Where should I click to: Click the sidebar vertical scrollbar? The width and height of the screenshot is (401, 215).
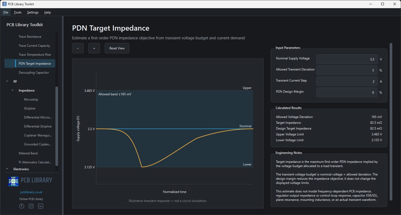click(57, 126)
